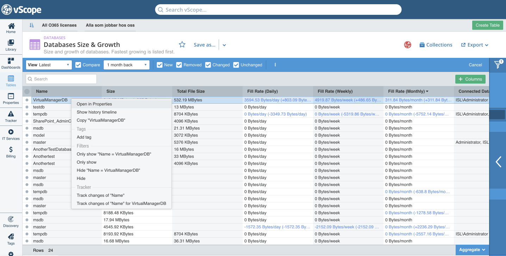506x256 pixels.
Task: Switch to Alla som jobbar hos oss tab
Action: coord(110,25)
